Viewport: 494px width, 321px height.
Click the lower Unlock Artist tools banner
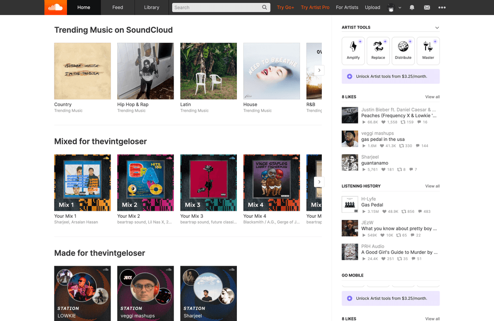tap(391, 298)
